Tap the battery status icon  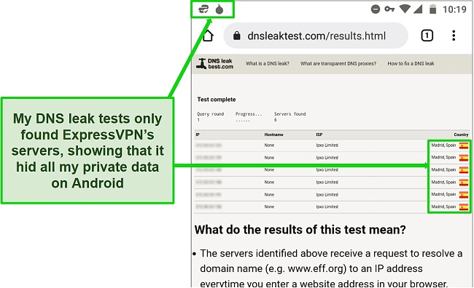432,9
